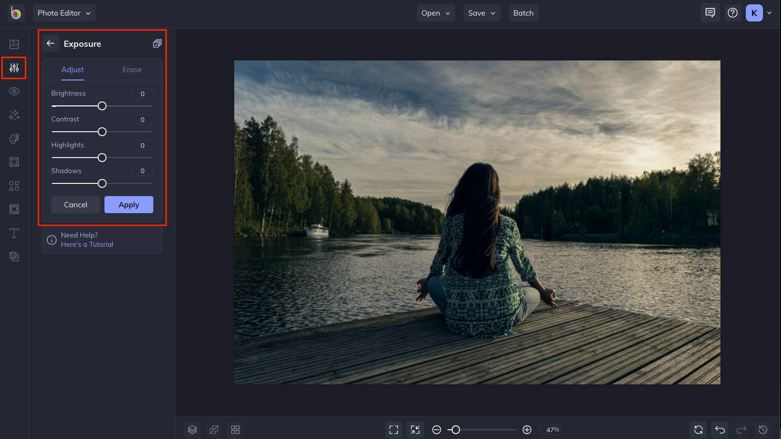Open the Image Manager grid icon
This screenshot has width=781, height=439.
(235, 430)
